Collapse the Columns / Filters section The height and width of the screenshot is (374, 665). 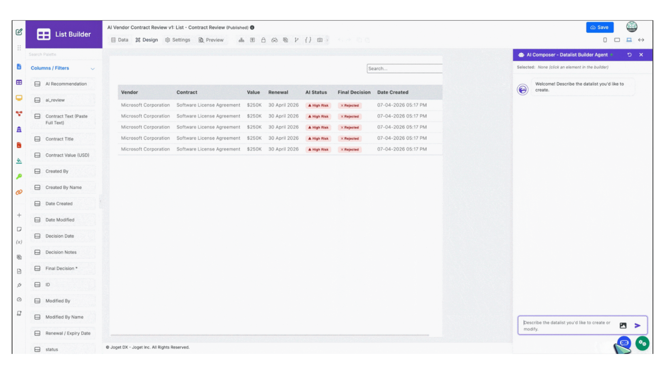(92, 69)
